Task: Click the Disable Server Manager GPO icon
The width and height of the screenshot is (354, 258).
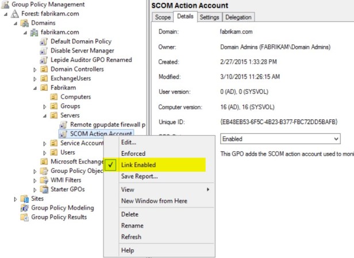Action: pos(44,51)
